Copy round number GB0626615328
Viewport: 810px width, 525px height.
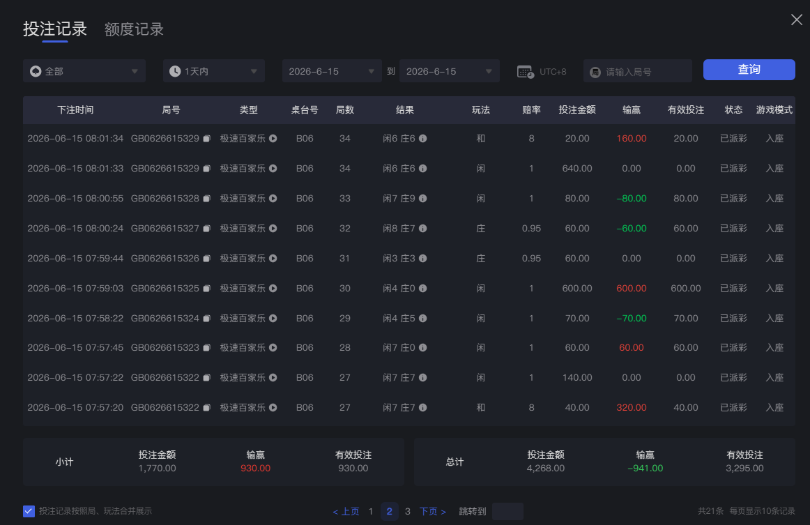point(206,199)
